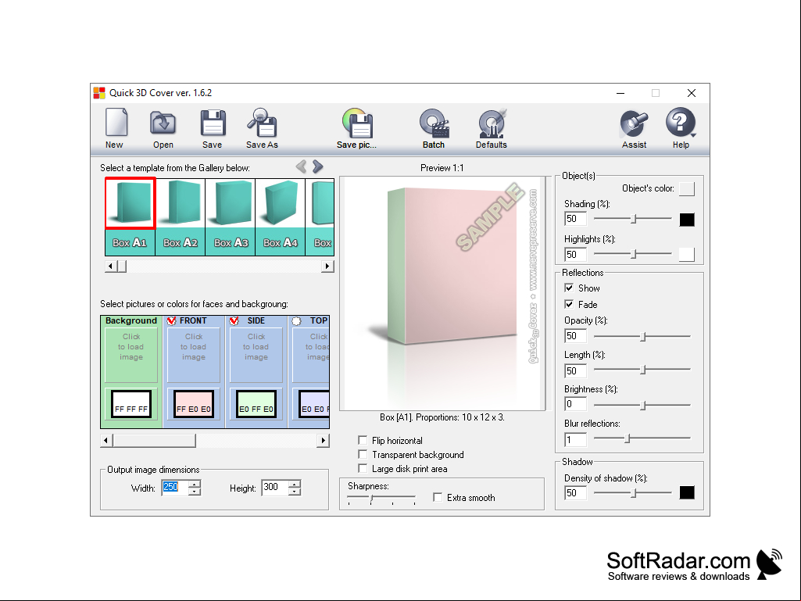Click faces panel scrollbar left arrow
Image resolution: width=801 pixels, height=601 pixels.
point(106,441)
